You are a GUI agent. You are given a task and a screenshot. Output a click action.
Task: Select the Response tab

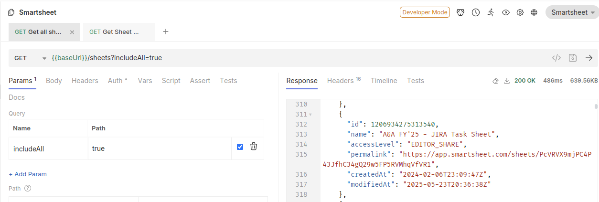pos(302,81)
